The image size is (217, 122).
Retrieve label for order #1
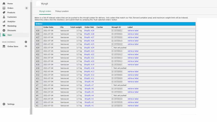click(x=133, y=106)
